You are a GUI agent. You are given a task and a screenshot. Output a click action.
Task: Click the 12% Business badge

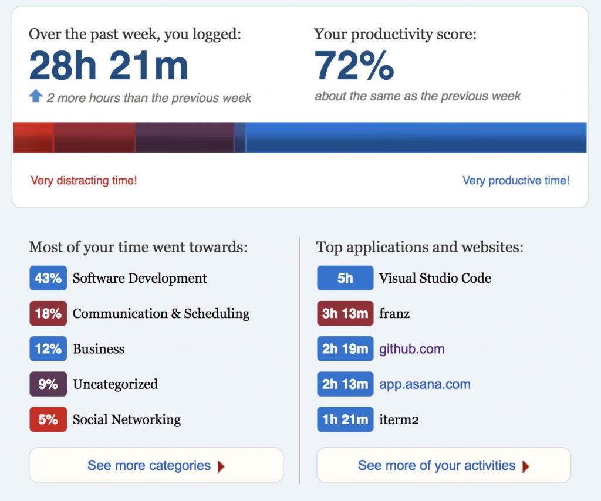48,348
